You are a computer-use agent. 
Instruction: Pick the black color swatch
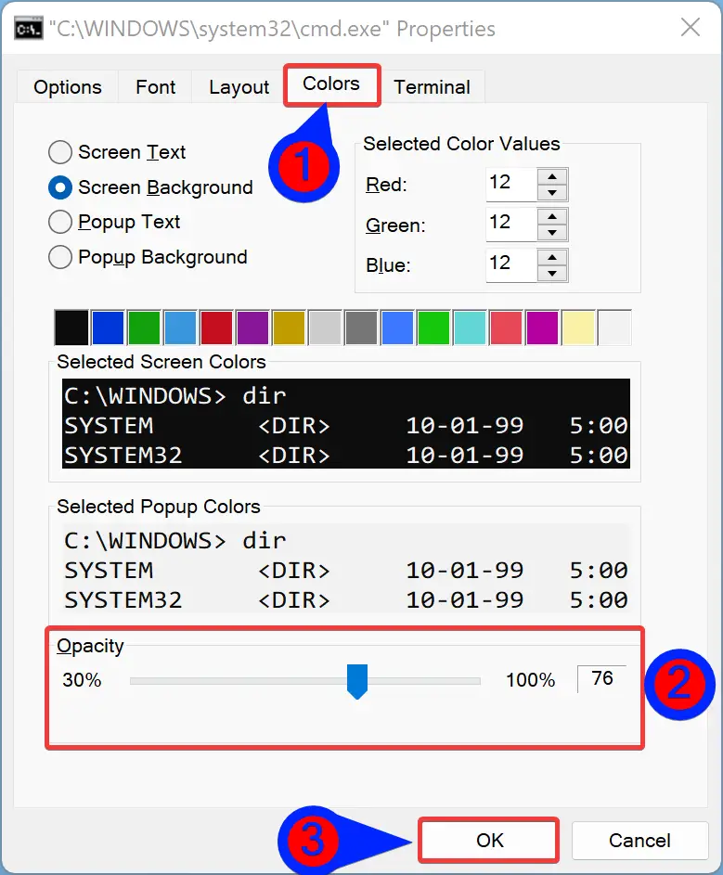point(71,328)
